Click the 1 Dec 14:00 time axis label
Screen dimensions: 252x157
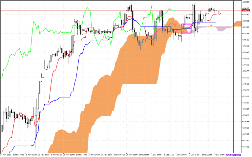point(157,155)
